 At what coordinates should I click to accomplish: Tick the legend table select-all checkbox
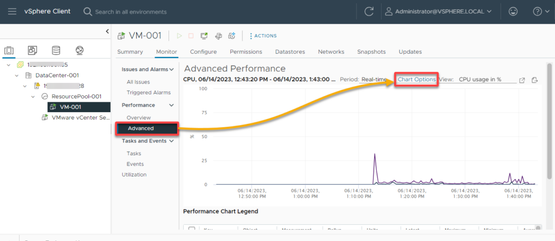click(191, 229)
